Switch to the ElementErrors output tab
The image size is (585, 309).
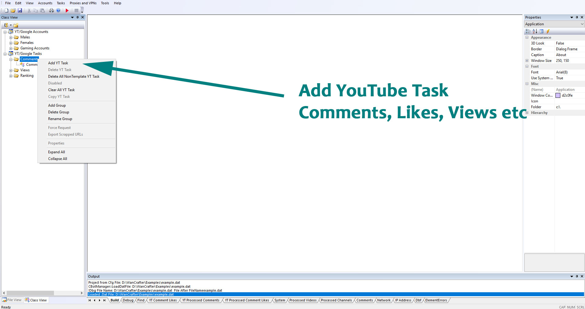click(x=436, y=300)
